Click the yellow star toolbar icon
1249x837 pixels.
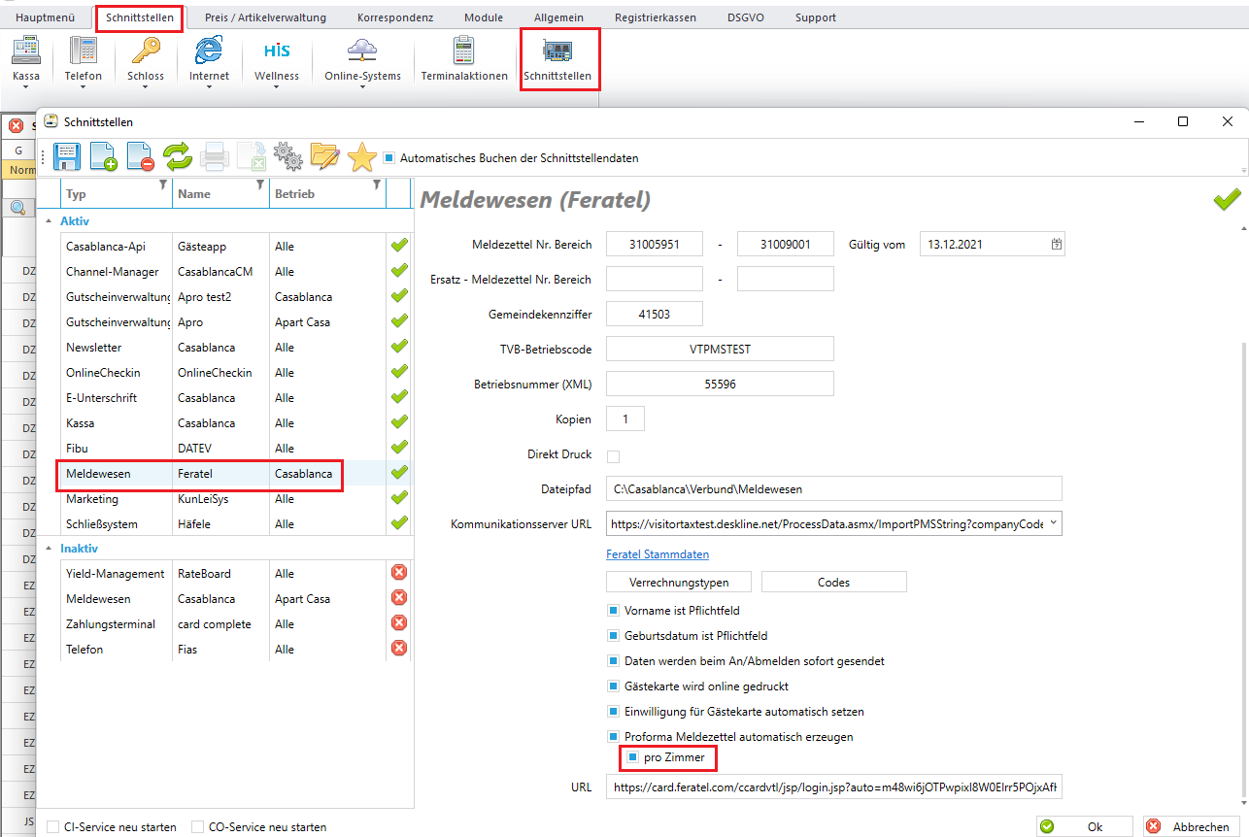[361, 156]
